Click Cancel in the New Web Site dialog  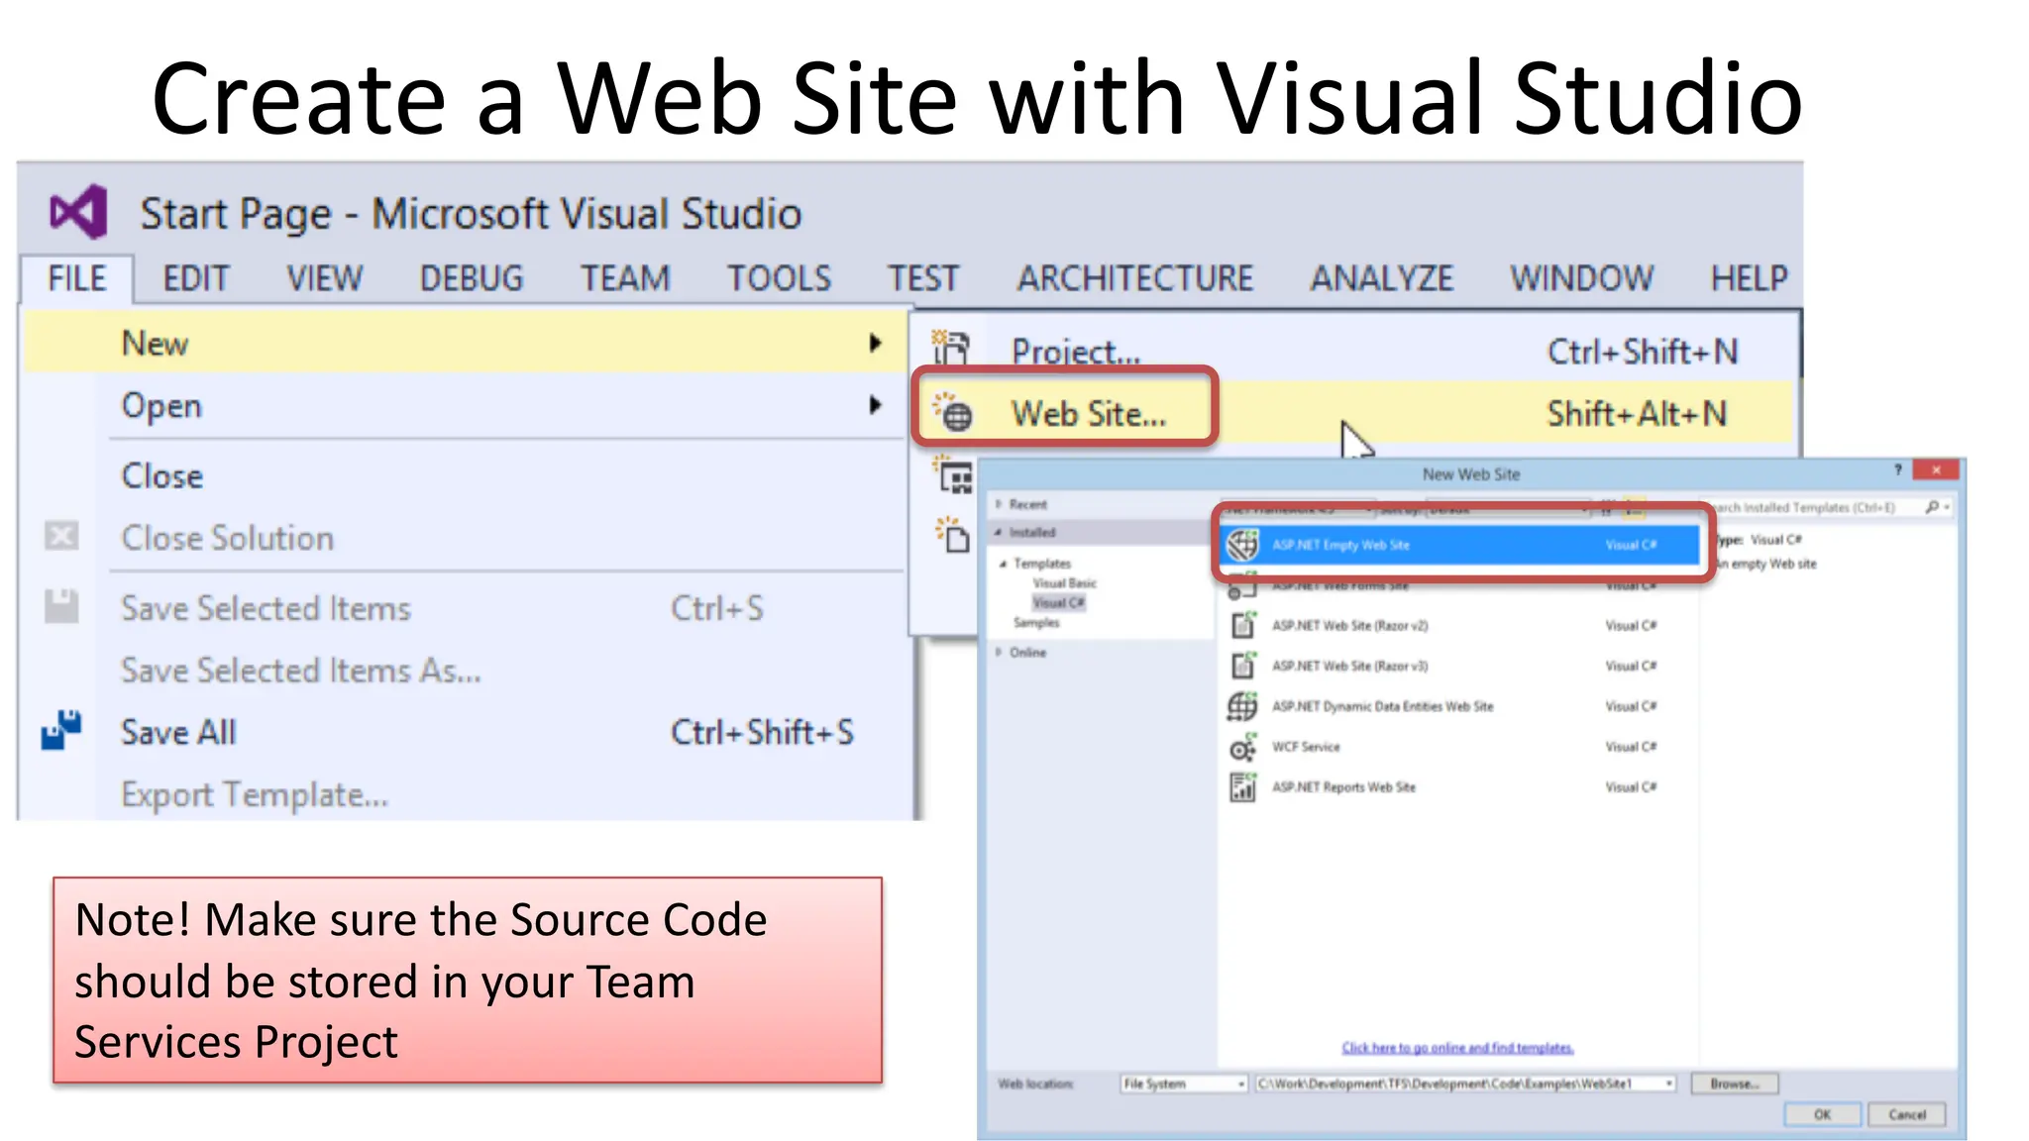pos(1907,1114)
